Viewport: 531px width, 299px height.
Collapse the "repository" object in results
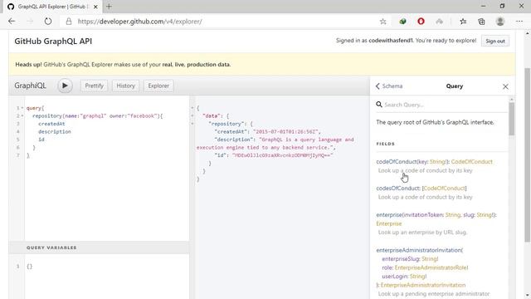[192, 124]
